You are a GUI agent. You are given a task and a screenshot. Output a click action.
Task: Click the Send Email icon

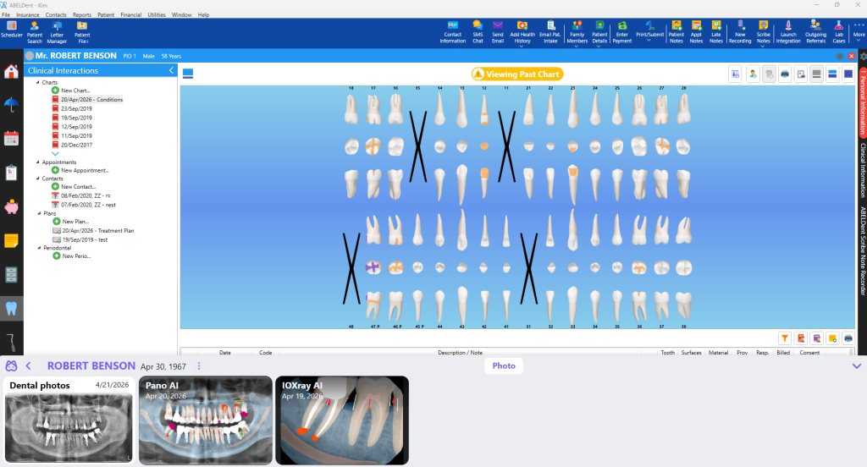pos(498,32)
